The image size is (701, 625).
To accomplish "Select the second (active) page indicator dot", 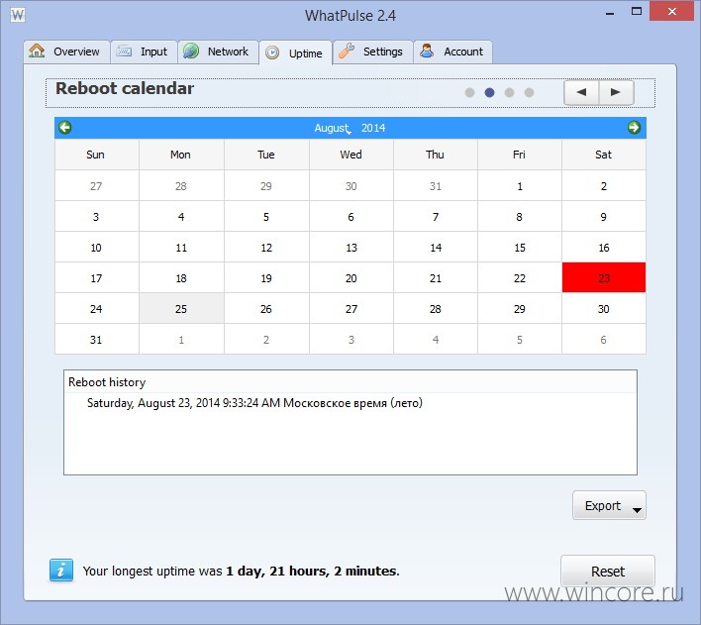I will (x=489, y=92).
